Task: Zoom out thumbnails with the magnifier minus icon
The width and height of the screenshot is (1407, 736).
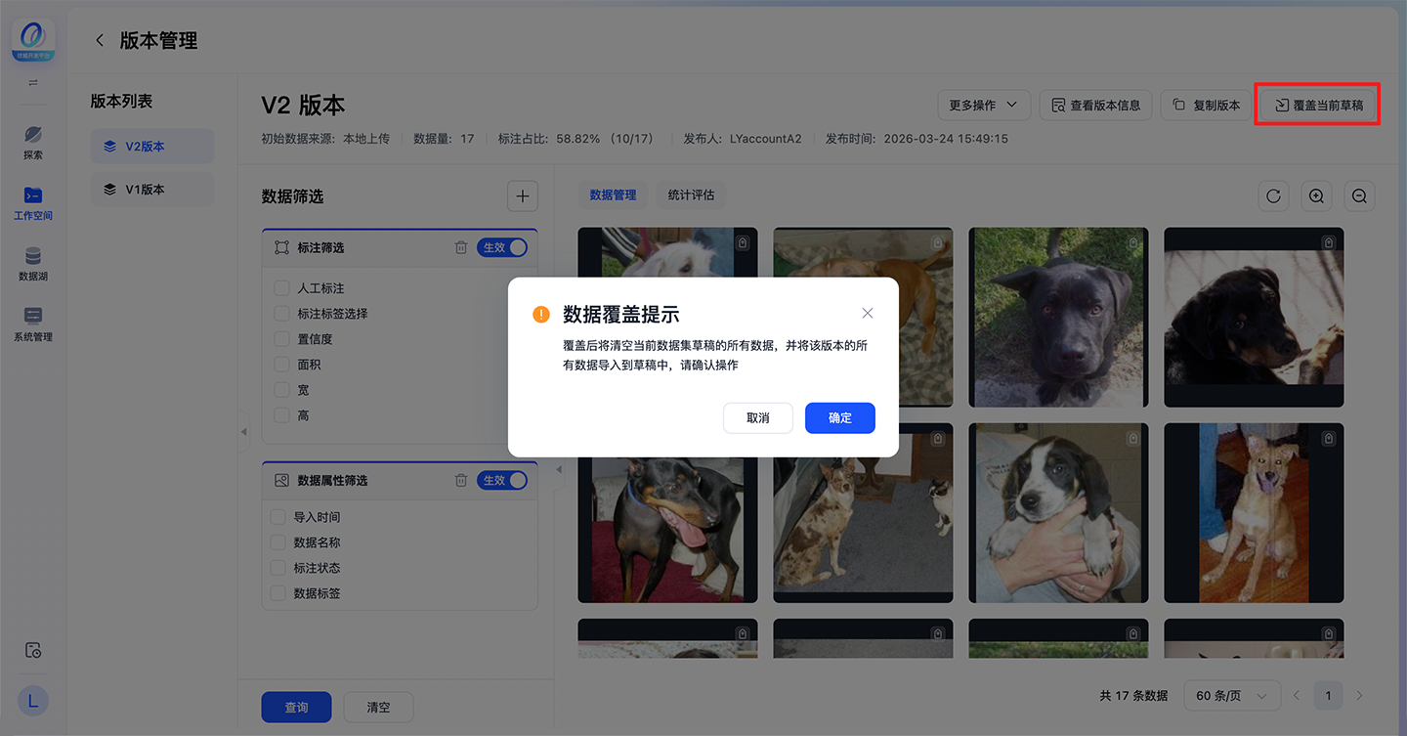Action: pyautogui.click(x=1359, y=196)
